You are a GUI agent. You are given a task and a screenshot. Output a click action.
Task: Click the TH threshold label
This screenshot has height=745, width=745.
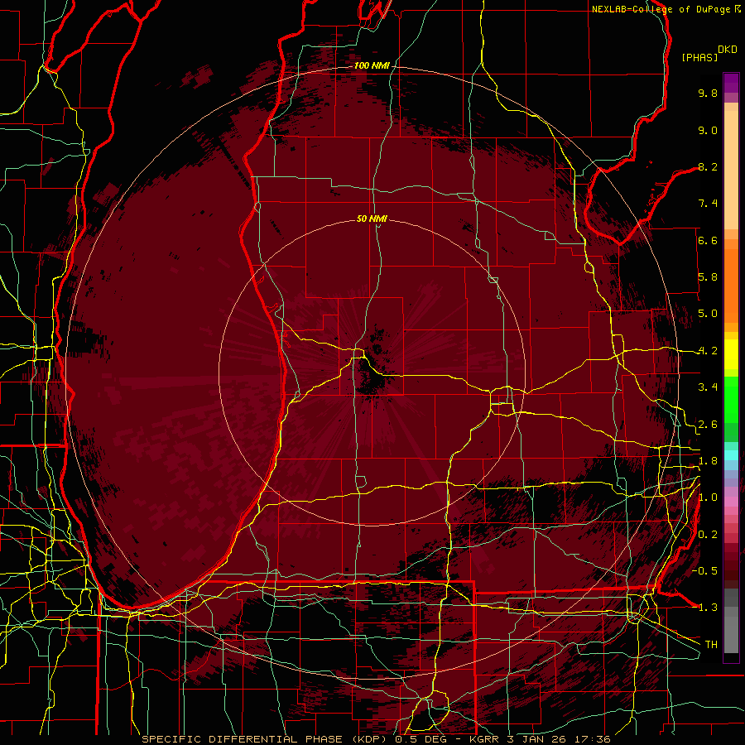click(711, 645)
